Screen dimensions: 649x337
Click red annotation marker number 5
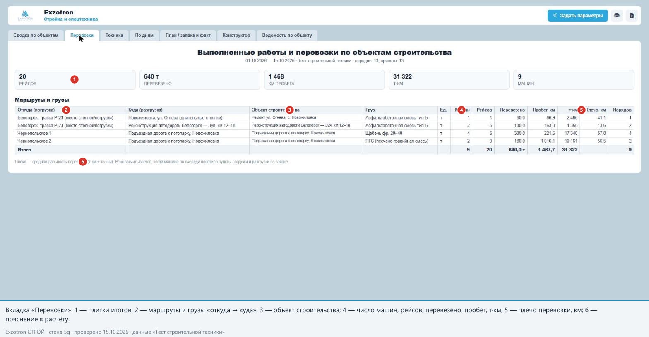(582, 110)
